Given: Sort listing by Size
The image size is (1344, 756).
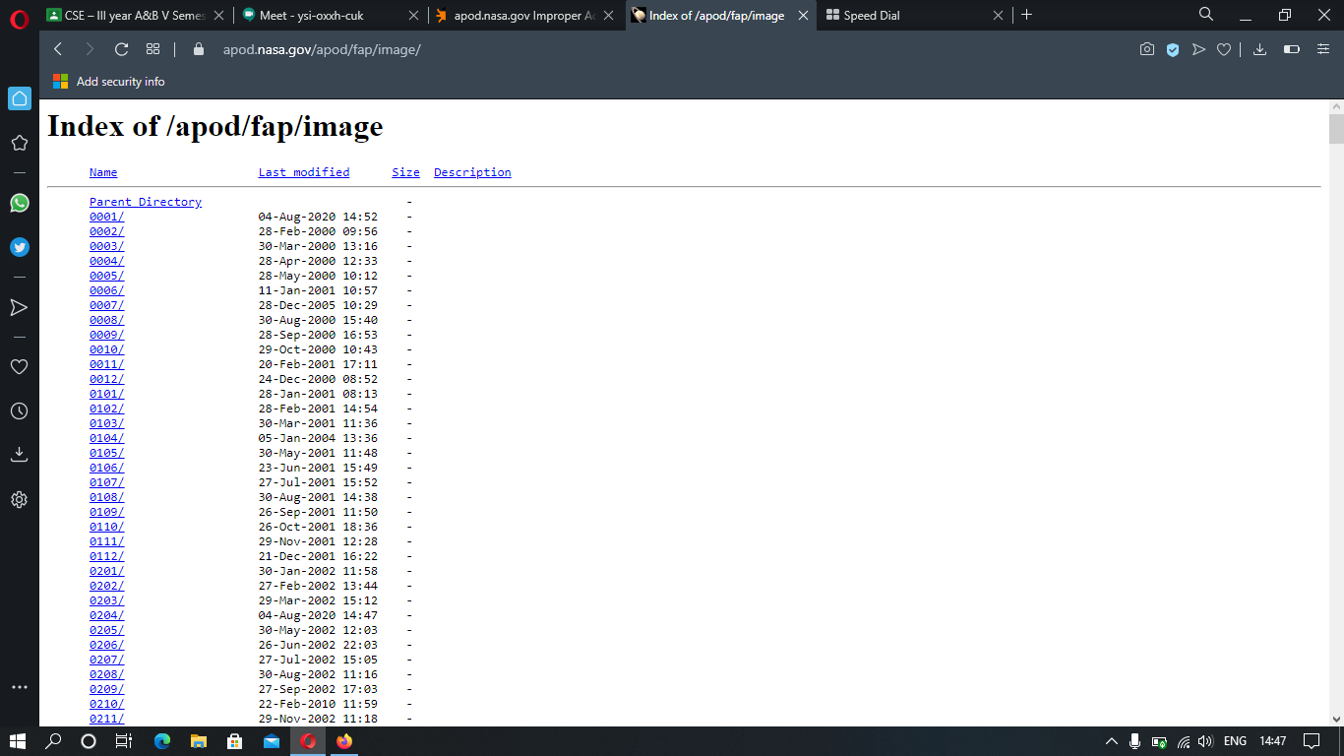Looking at the screenshot, I should pos(405,172).
